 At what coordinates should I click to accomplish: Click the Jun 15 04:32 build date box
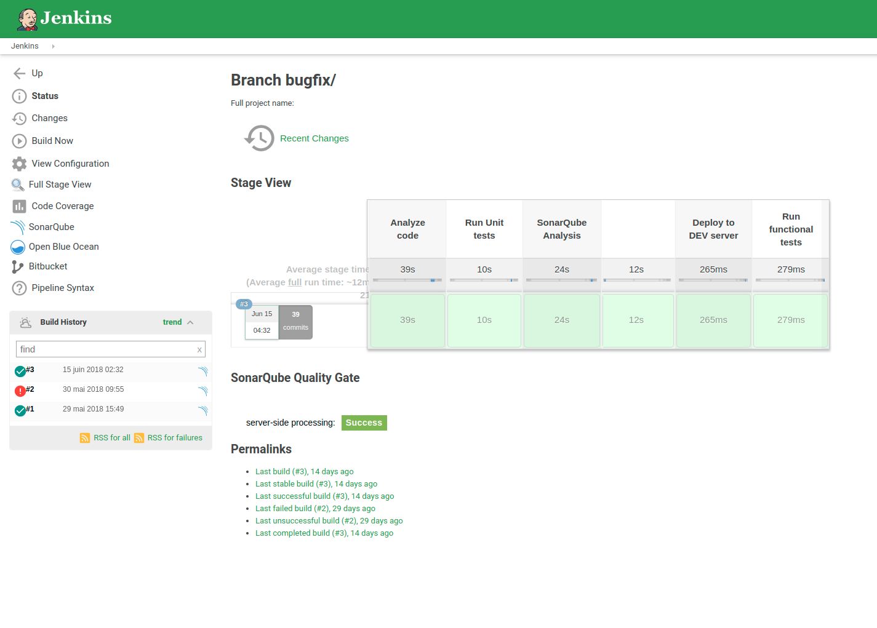click(x=262, y=322)
